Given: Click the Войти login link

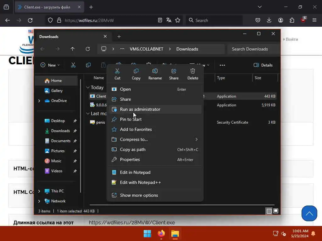Looking at the screenshot, I should point(292,39).
